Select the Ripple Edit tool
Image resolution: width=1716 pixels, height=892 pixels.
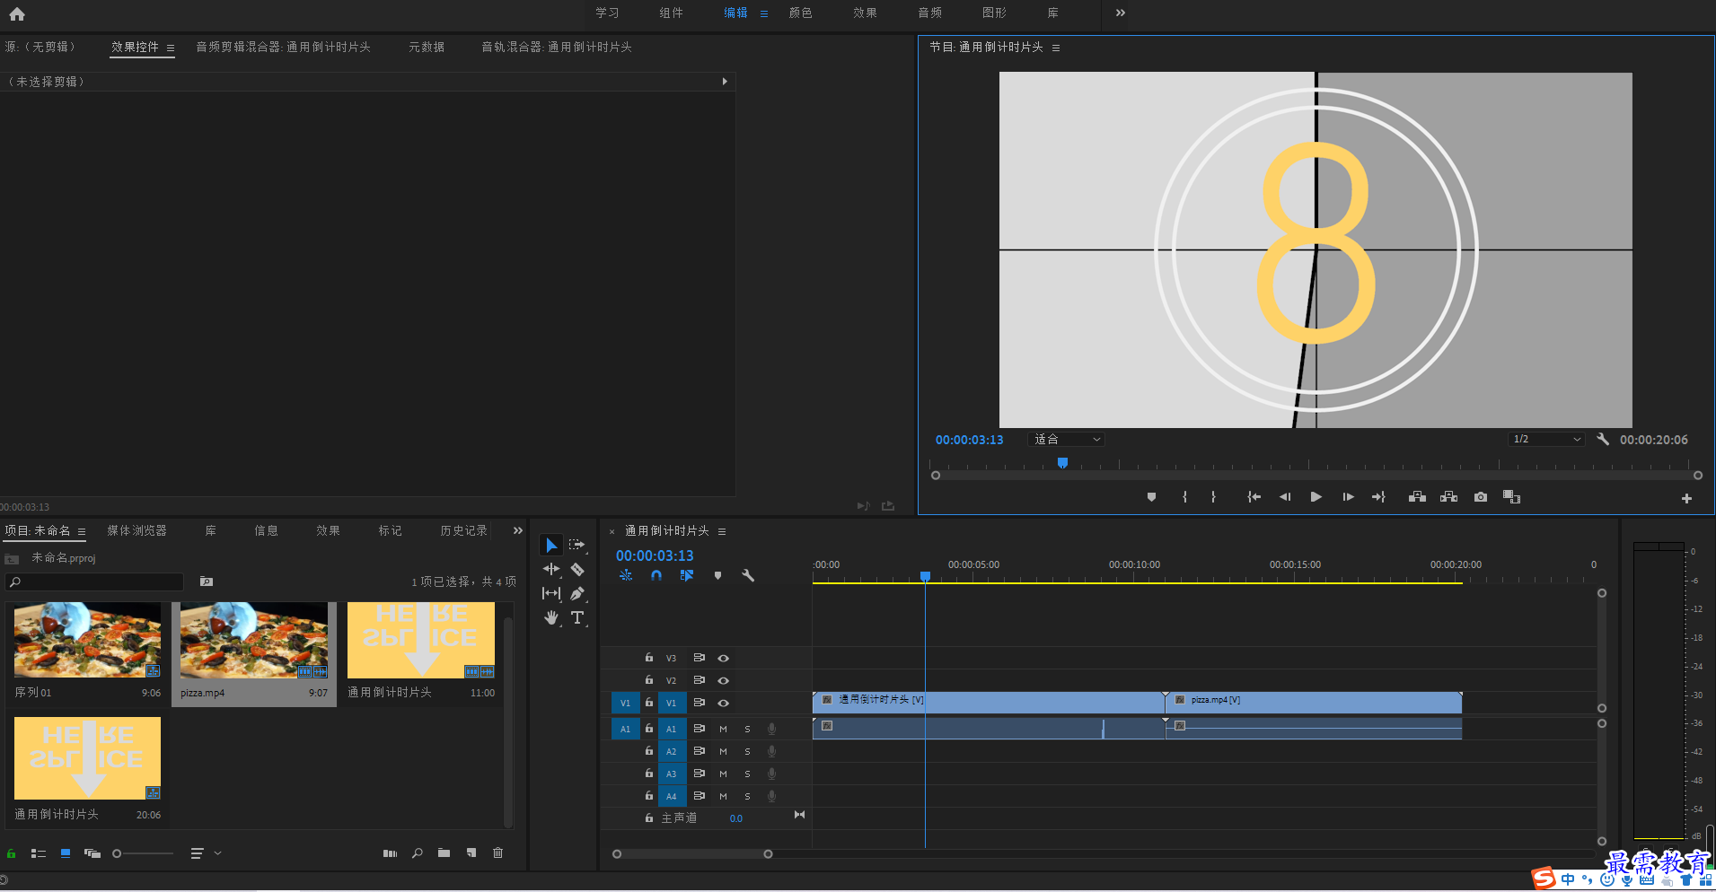551,569
